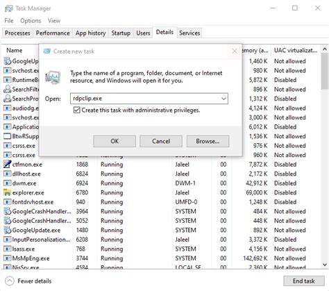This screenshot has width=329, height=291.
Task: Click the lsass.exe process name
Action: [24, 249]
